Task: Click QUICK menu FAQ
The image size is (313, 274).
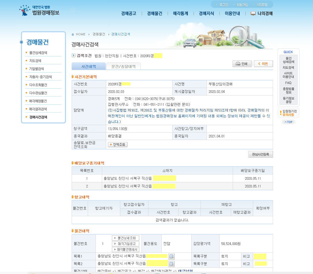Action: tap(288, 83)
